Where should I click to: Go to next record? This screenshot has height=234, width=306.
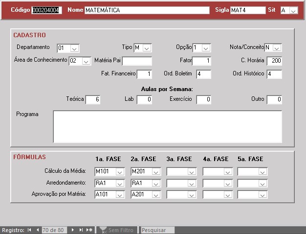[x=73, y=230]
